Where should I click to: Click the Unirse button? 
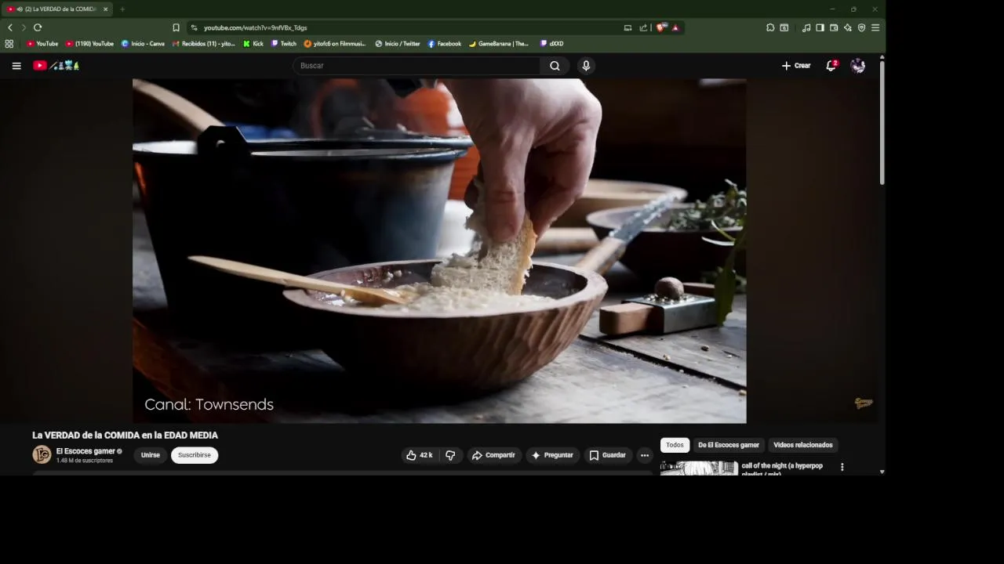tap(151, 455)
